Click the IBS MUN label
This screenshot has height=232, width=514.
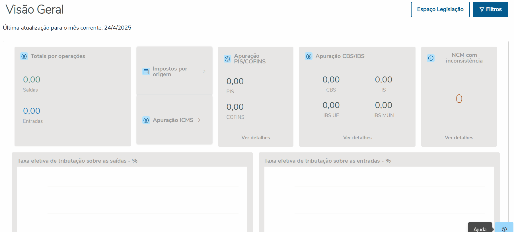click(x=384, y=115)
